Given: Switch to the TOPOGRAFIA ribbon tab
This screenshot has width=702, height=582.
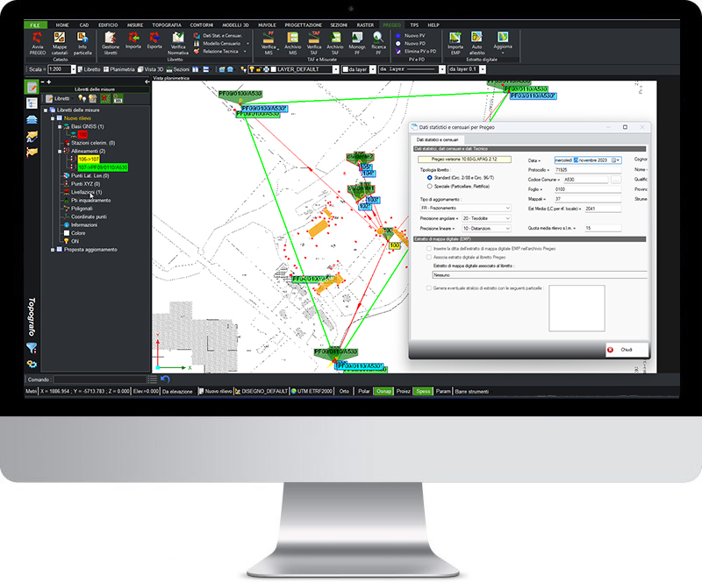Looking at the screenshot, I should [x=166, y=24].
